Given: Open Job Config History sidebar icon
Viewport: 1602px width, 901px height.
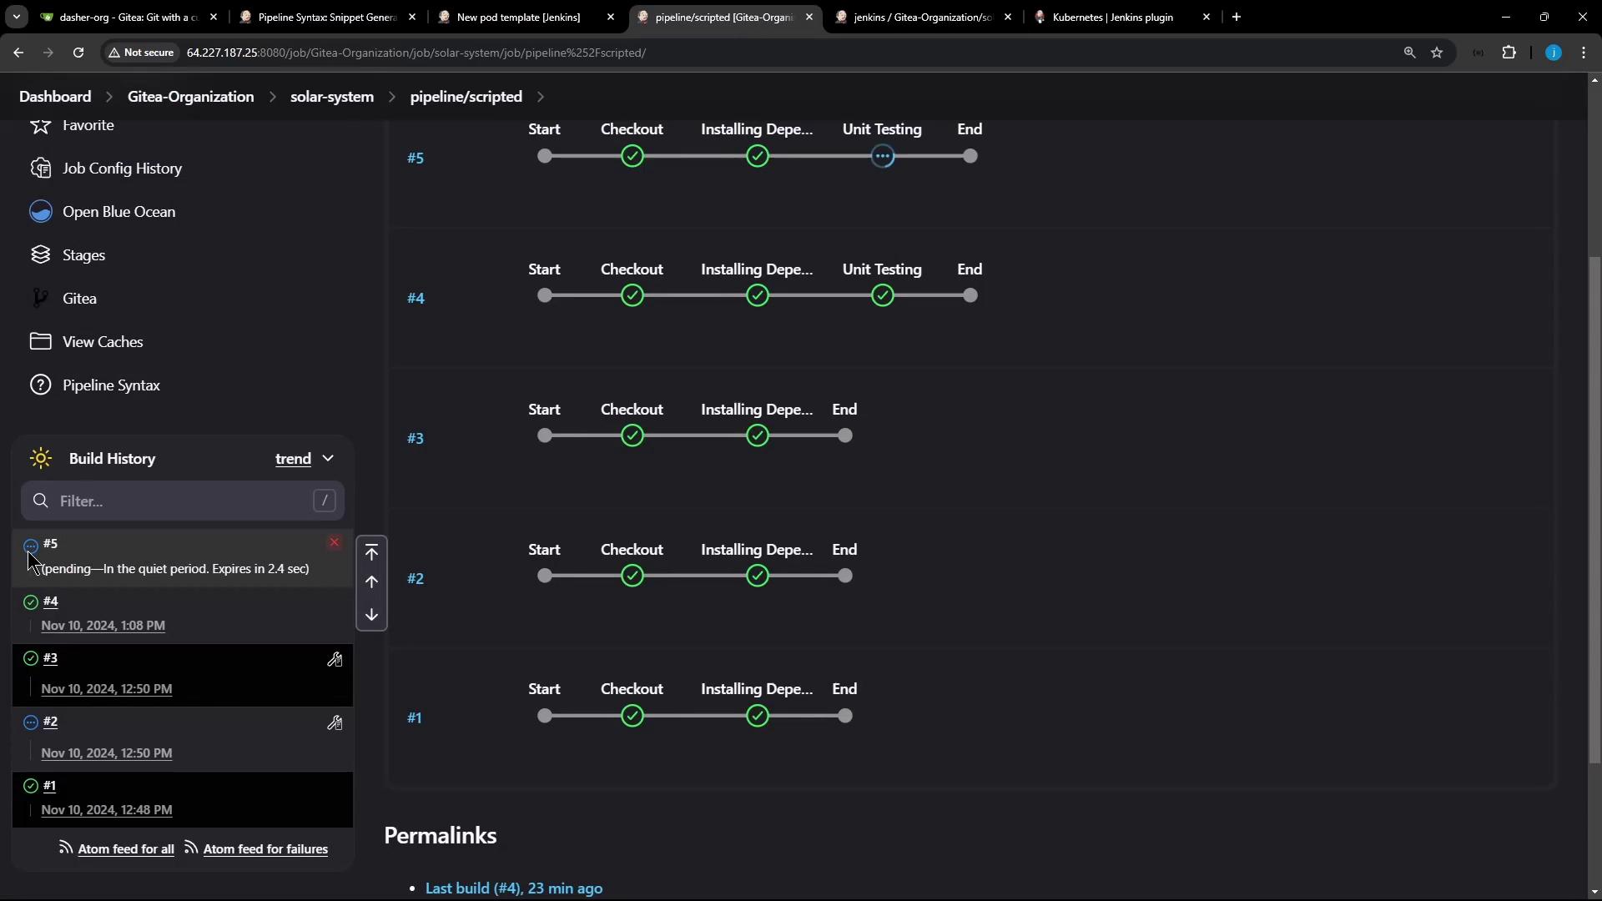Looking at the screenshot, I should tap(40, 169).
